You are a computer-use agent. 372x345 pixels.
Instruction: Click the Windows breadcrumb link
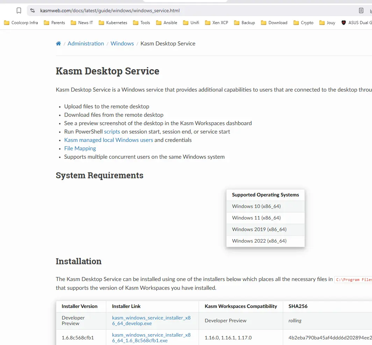tap(122, 44)
